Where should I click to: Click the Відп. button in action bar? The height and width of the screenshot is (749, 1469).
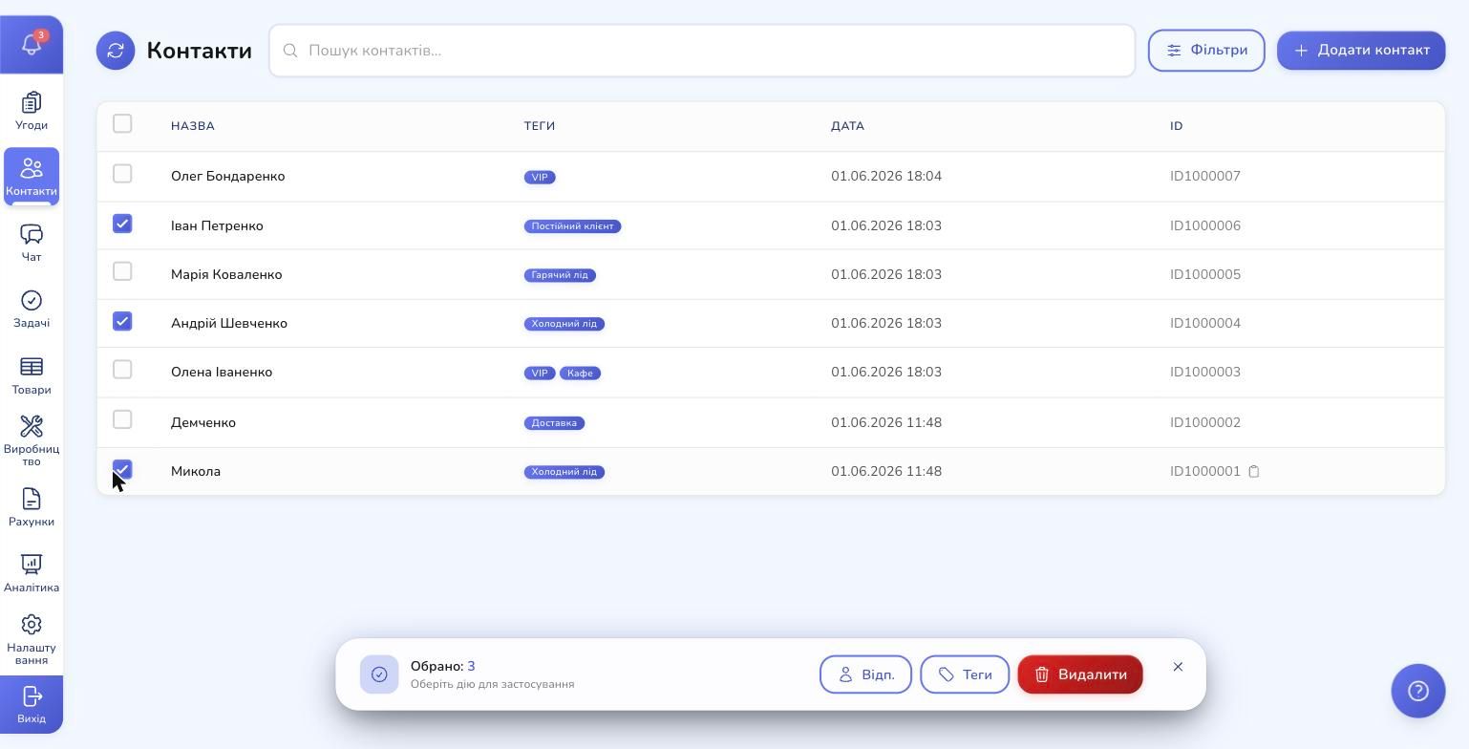[865, 674]
